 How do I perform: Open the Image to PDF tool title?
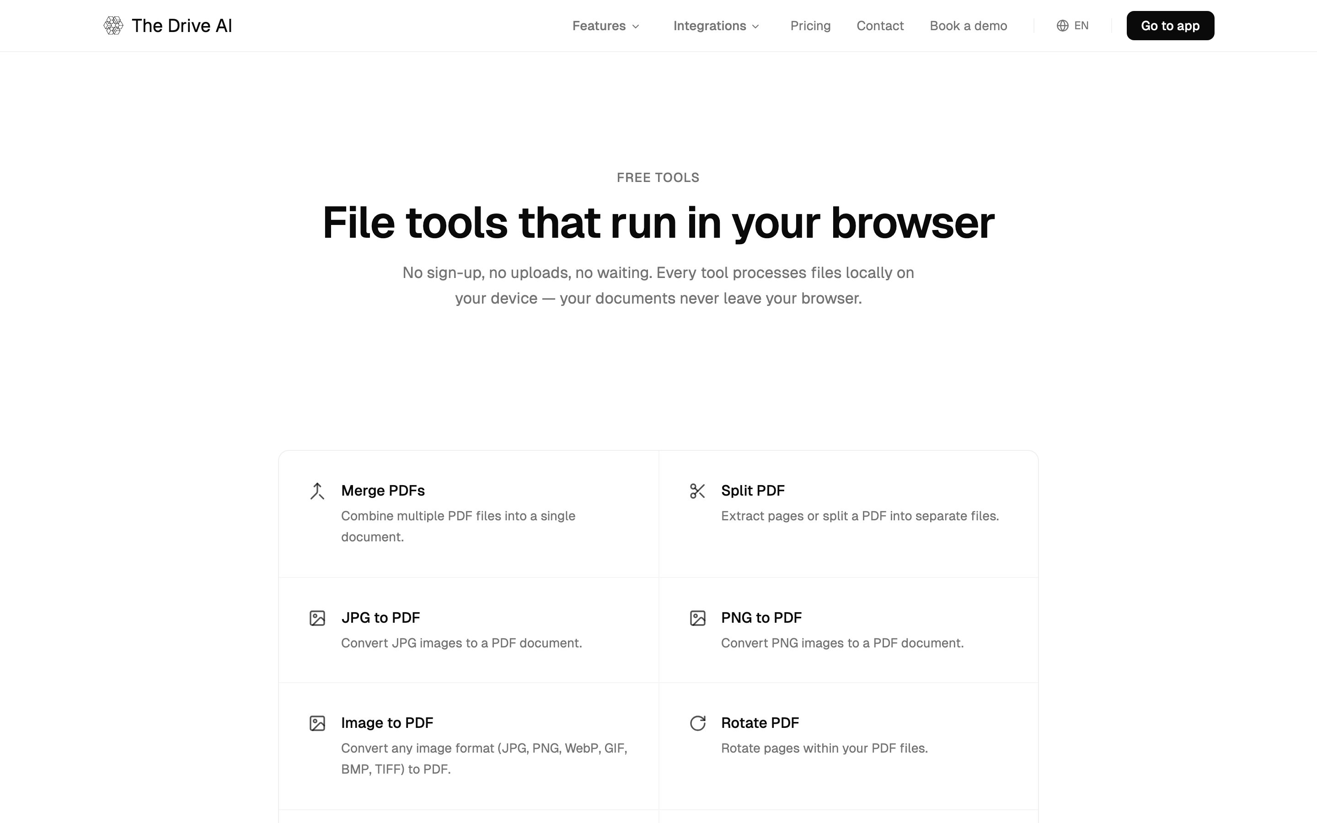point(387,723)
